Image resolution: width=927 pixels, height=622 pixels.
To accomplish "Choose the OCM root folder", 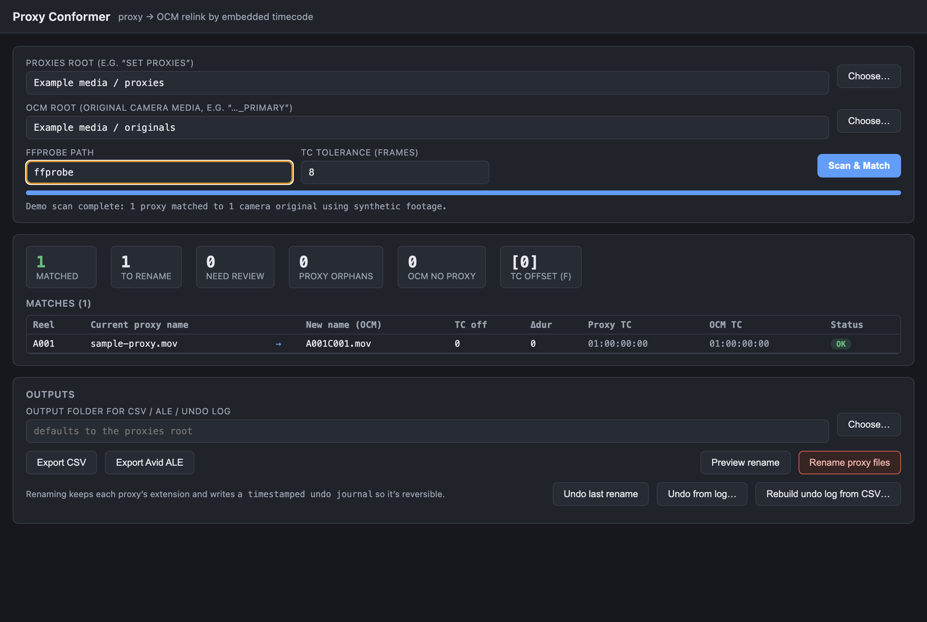I will [868, 121].
